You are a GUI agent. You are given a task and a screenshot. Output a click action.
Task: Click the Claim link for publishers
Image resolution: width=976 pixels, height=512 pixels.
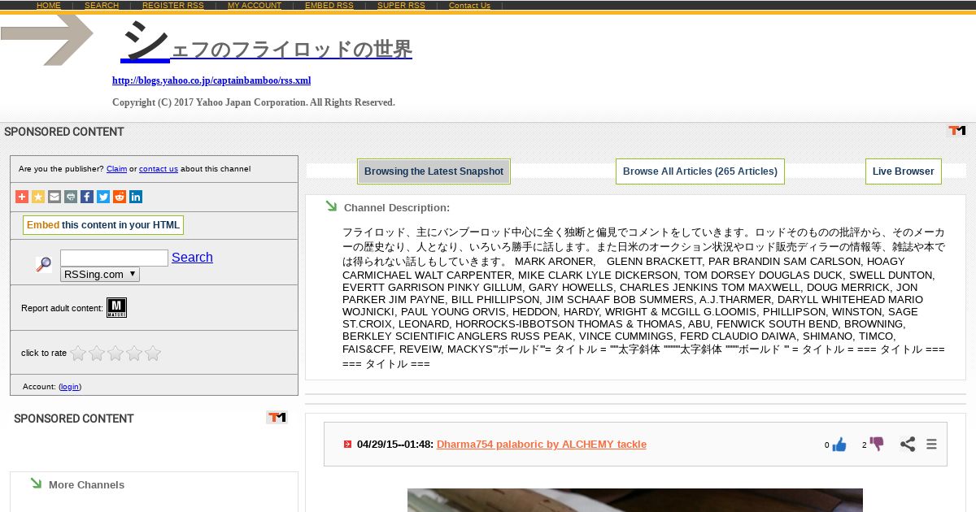coord(116,169)
